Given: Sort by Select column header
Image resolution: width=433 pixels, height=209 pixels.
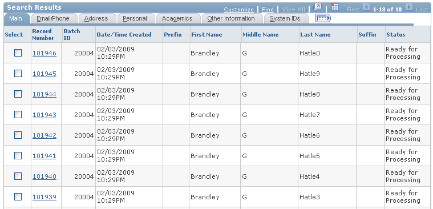Looking at the screenshot, I should pos(14,35).
